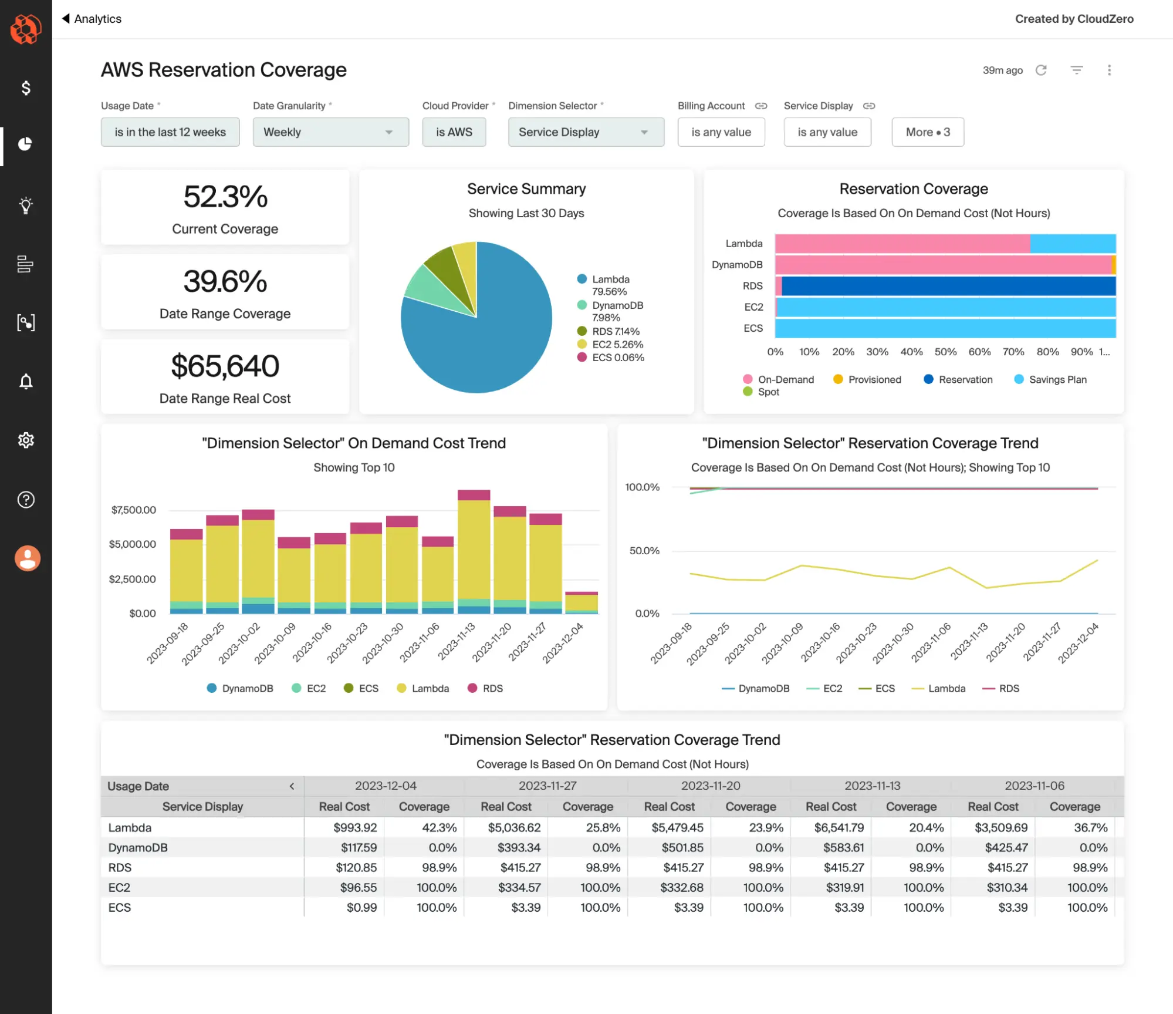Image resolution: width=1173 pixels, height=1014 pixels.
Task: Toggle Savings Plan series in legend
Action: coord(1050,379)
